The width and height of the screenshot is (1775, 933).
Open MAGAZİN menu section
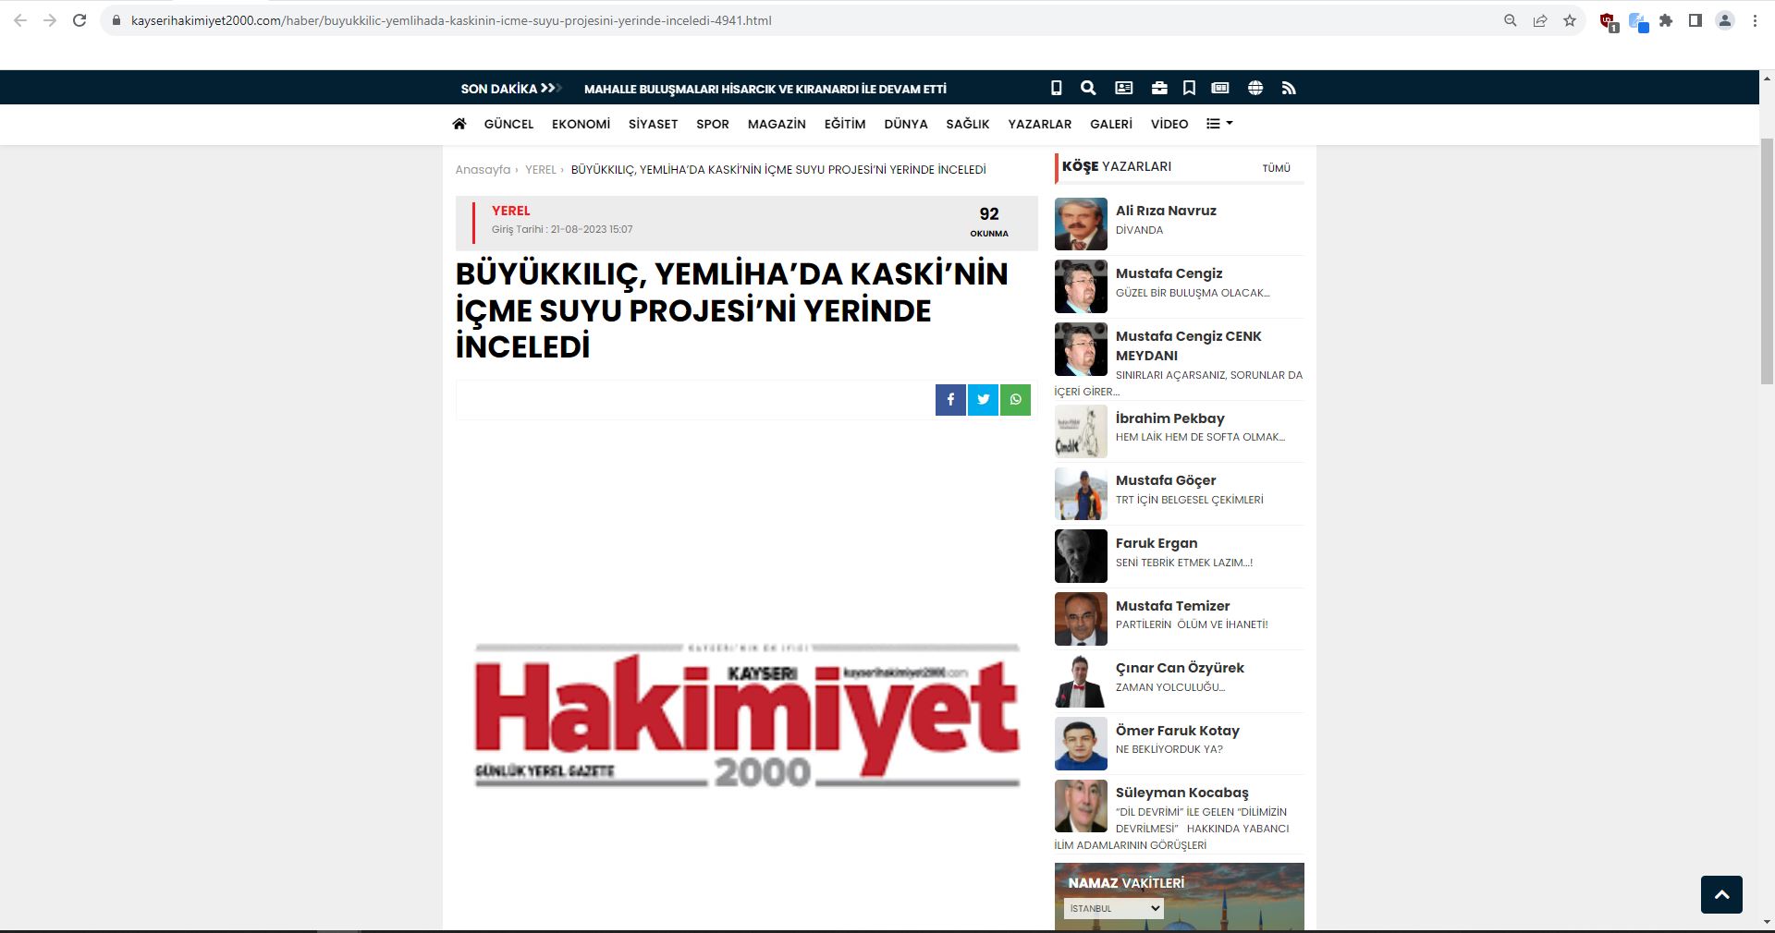[x=777, y=124]
